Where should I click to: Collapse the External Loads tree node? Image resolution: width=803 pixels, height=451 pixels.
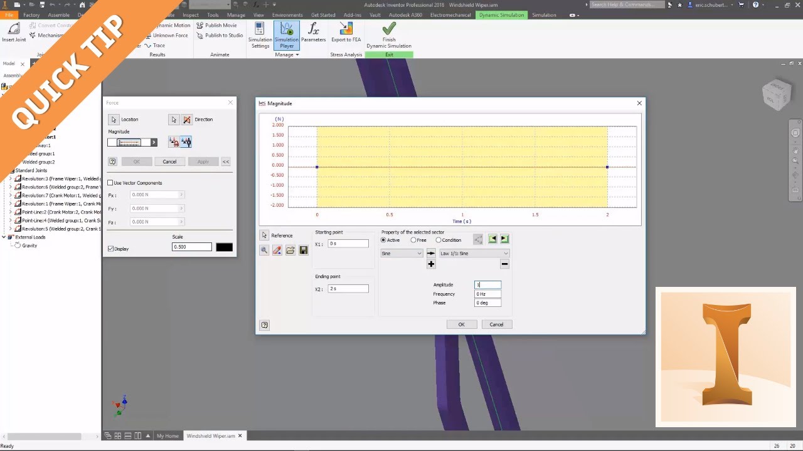pyautogui.click(x=4, y=237)
